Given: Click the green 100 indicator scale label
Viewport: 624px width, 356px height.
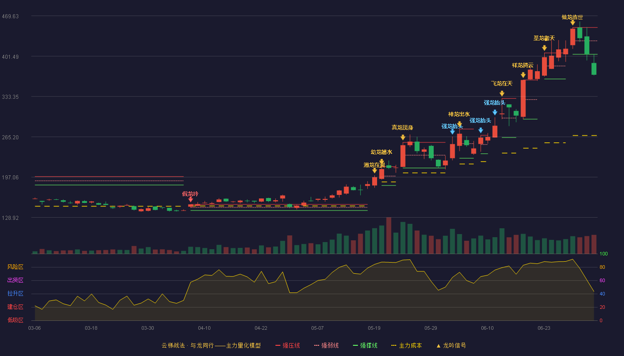Looking at the screenshot, I should [603, 254].
